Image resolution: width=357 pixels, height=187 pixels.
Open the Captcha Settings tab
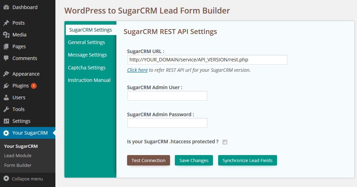coord(87,68)
